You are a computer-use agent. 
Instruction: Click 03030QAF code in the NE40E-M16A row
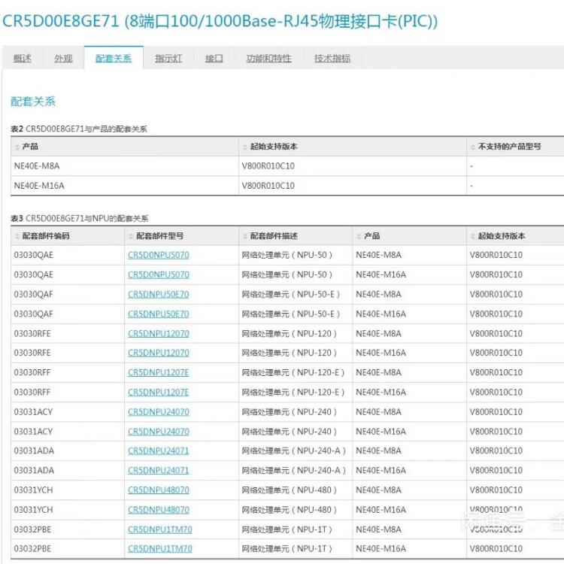click(x=33, y=314)
